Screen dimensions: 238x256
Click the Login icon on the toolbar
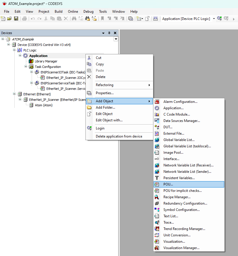tap(219, 18)
